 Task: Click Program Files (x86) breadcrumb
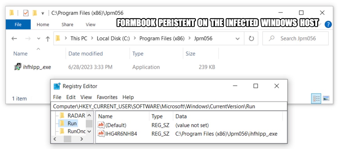[x=162, y=39]
